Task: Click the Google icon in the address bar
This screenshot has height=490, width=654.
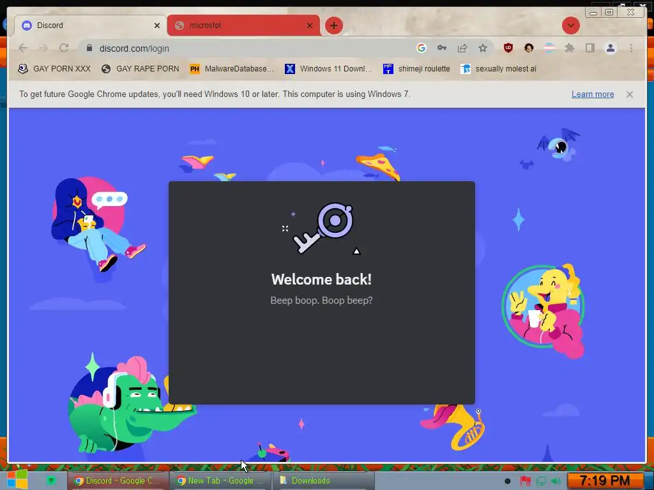Action: coord(422,48)
